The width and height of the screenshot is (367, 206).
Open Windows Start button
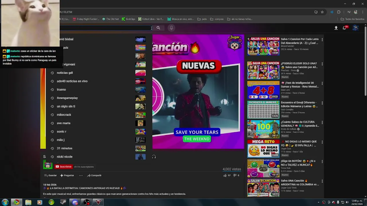(x=5, y=202)
